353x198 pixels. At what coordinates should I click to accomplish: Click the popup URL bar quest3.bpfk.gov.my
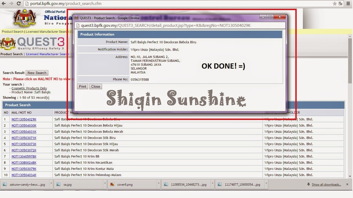180,25
